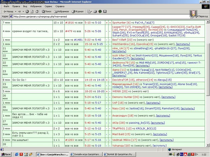Go back with the Назад arrow

click(x=8, y=12)
